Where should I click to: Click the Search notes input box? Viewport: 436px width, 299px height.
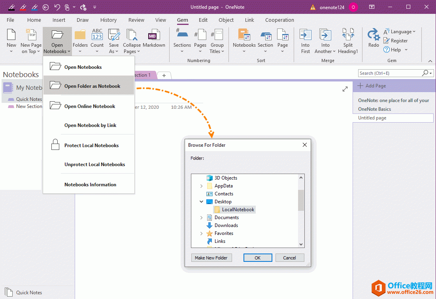tap(389, 73)
